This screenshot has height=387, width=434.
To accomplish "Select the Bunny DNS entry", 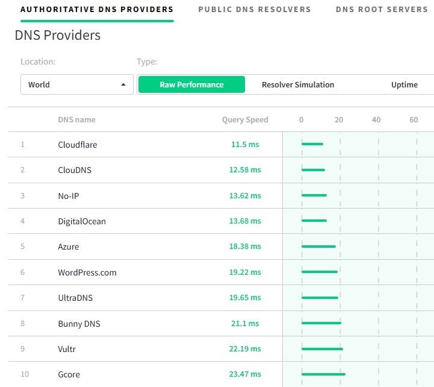I will [x=79, y=324].
